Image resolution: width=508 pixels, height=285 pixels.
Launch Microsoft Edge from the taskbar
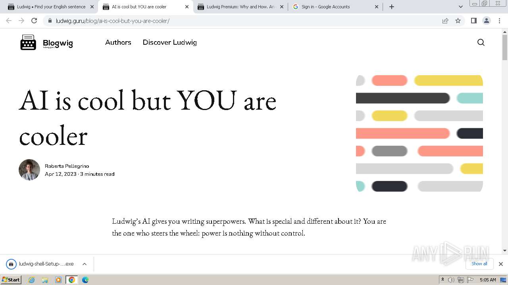point(85,280)
